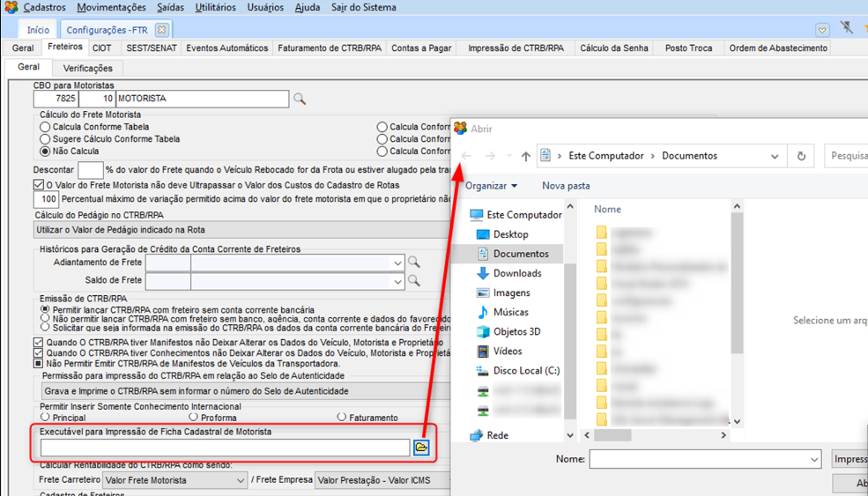Open Frete Carreteiro Valor Frete Motorista dropdown
The width and height of the screenshot is (868, 496).
pyautogui.click(x=241, y=480)
